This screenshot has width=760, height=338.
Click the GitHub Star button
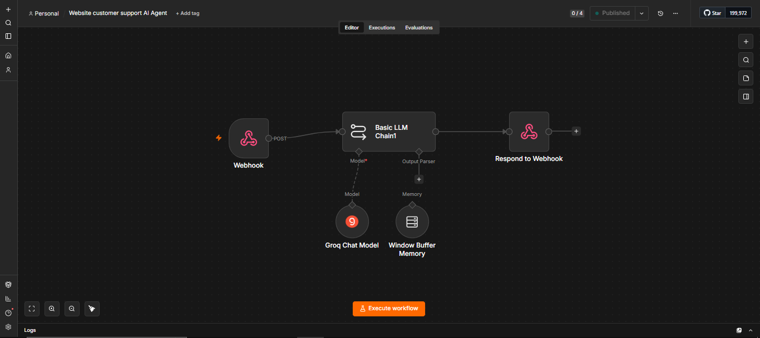coord(713,13)
